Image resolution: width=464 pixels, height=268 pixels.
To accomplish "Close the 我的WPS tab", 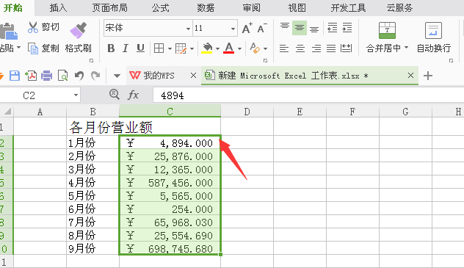I will [x=193, y=76].
